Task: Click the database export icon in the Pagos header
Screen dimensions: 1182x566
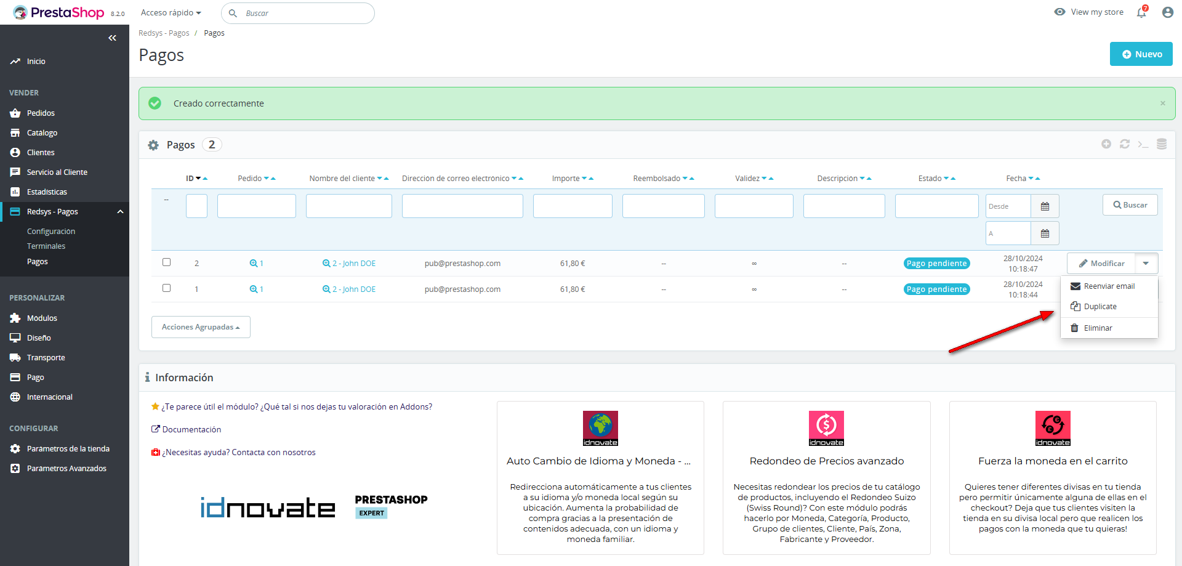Action: pos(1162,144)
